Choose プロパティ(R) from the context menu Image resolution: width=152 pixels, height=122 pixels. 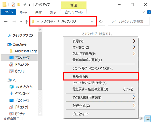pos(101,114)
